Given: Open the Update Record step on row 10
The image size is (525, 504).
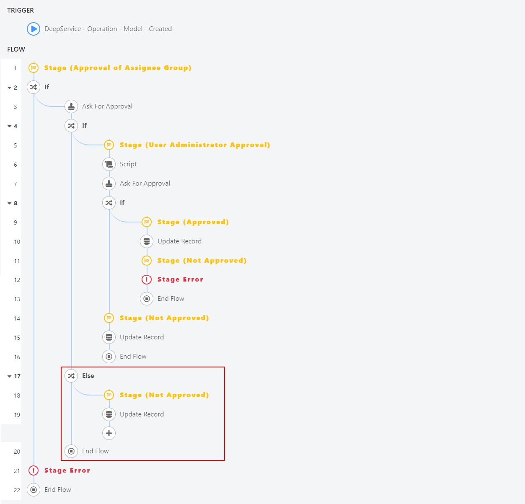Looking at the screenshot, I should (x=180, y=241).
